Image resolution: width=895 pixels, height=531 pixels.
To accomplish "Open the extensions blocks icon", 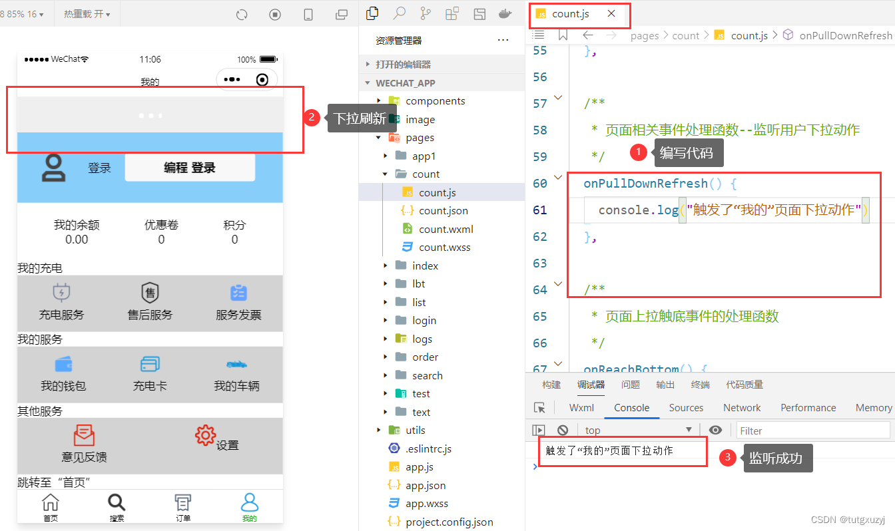I will pyautogui.click(x=452, y=13).
